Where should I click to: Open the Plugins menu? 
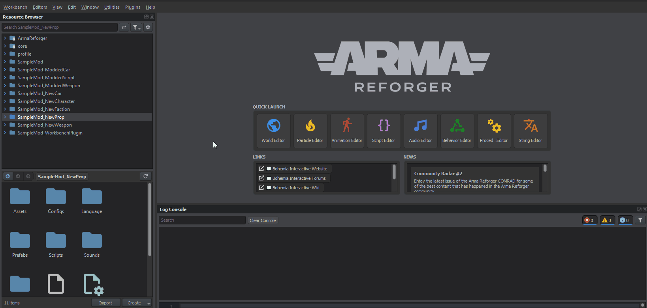[x=133, y=7]
